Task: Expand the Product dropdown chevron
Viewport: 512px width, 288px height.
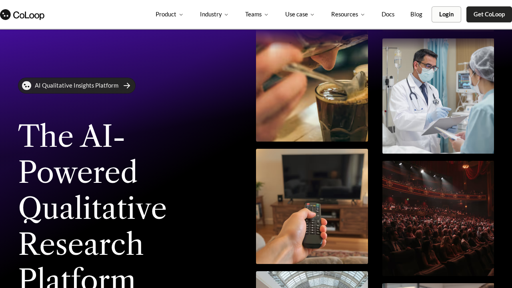Action: pyautogui.click(x=181, y=15)
